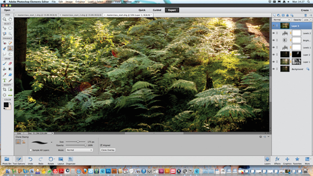This screenshot has width=313, height=176.
Task: Switch to Quick edit mode
Action: (142, 10)
